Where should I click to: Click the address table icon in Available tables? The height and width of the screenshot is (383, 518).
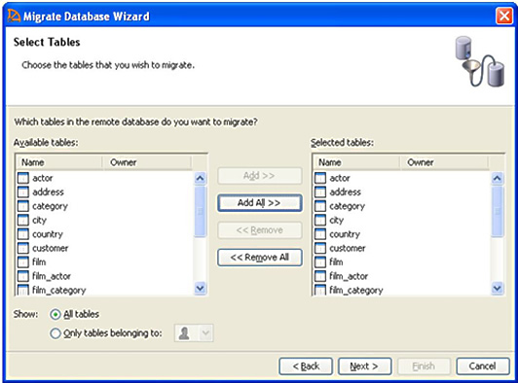coord(23,191)
